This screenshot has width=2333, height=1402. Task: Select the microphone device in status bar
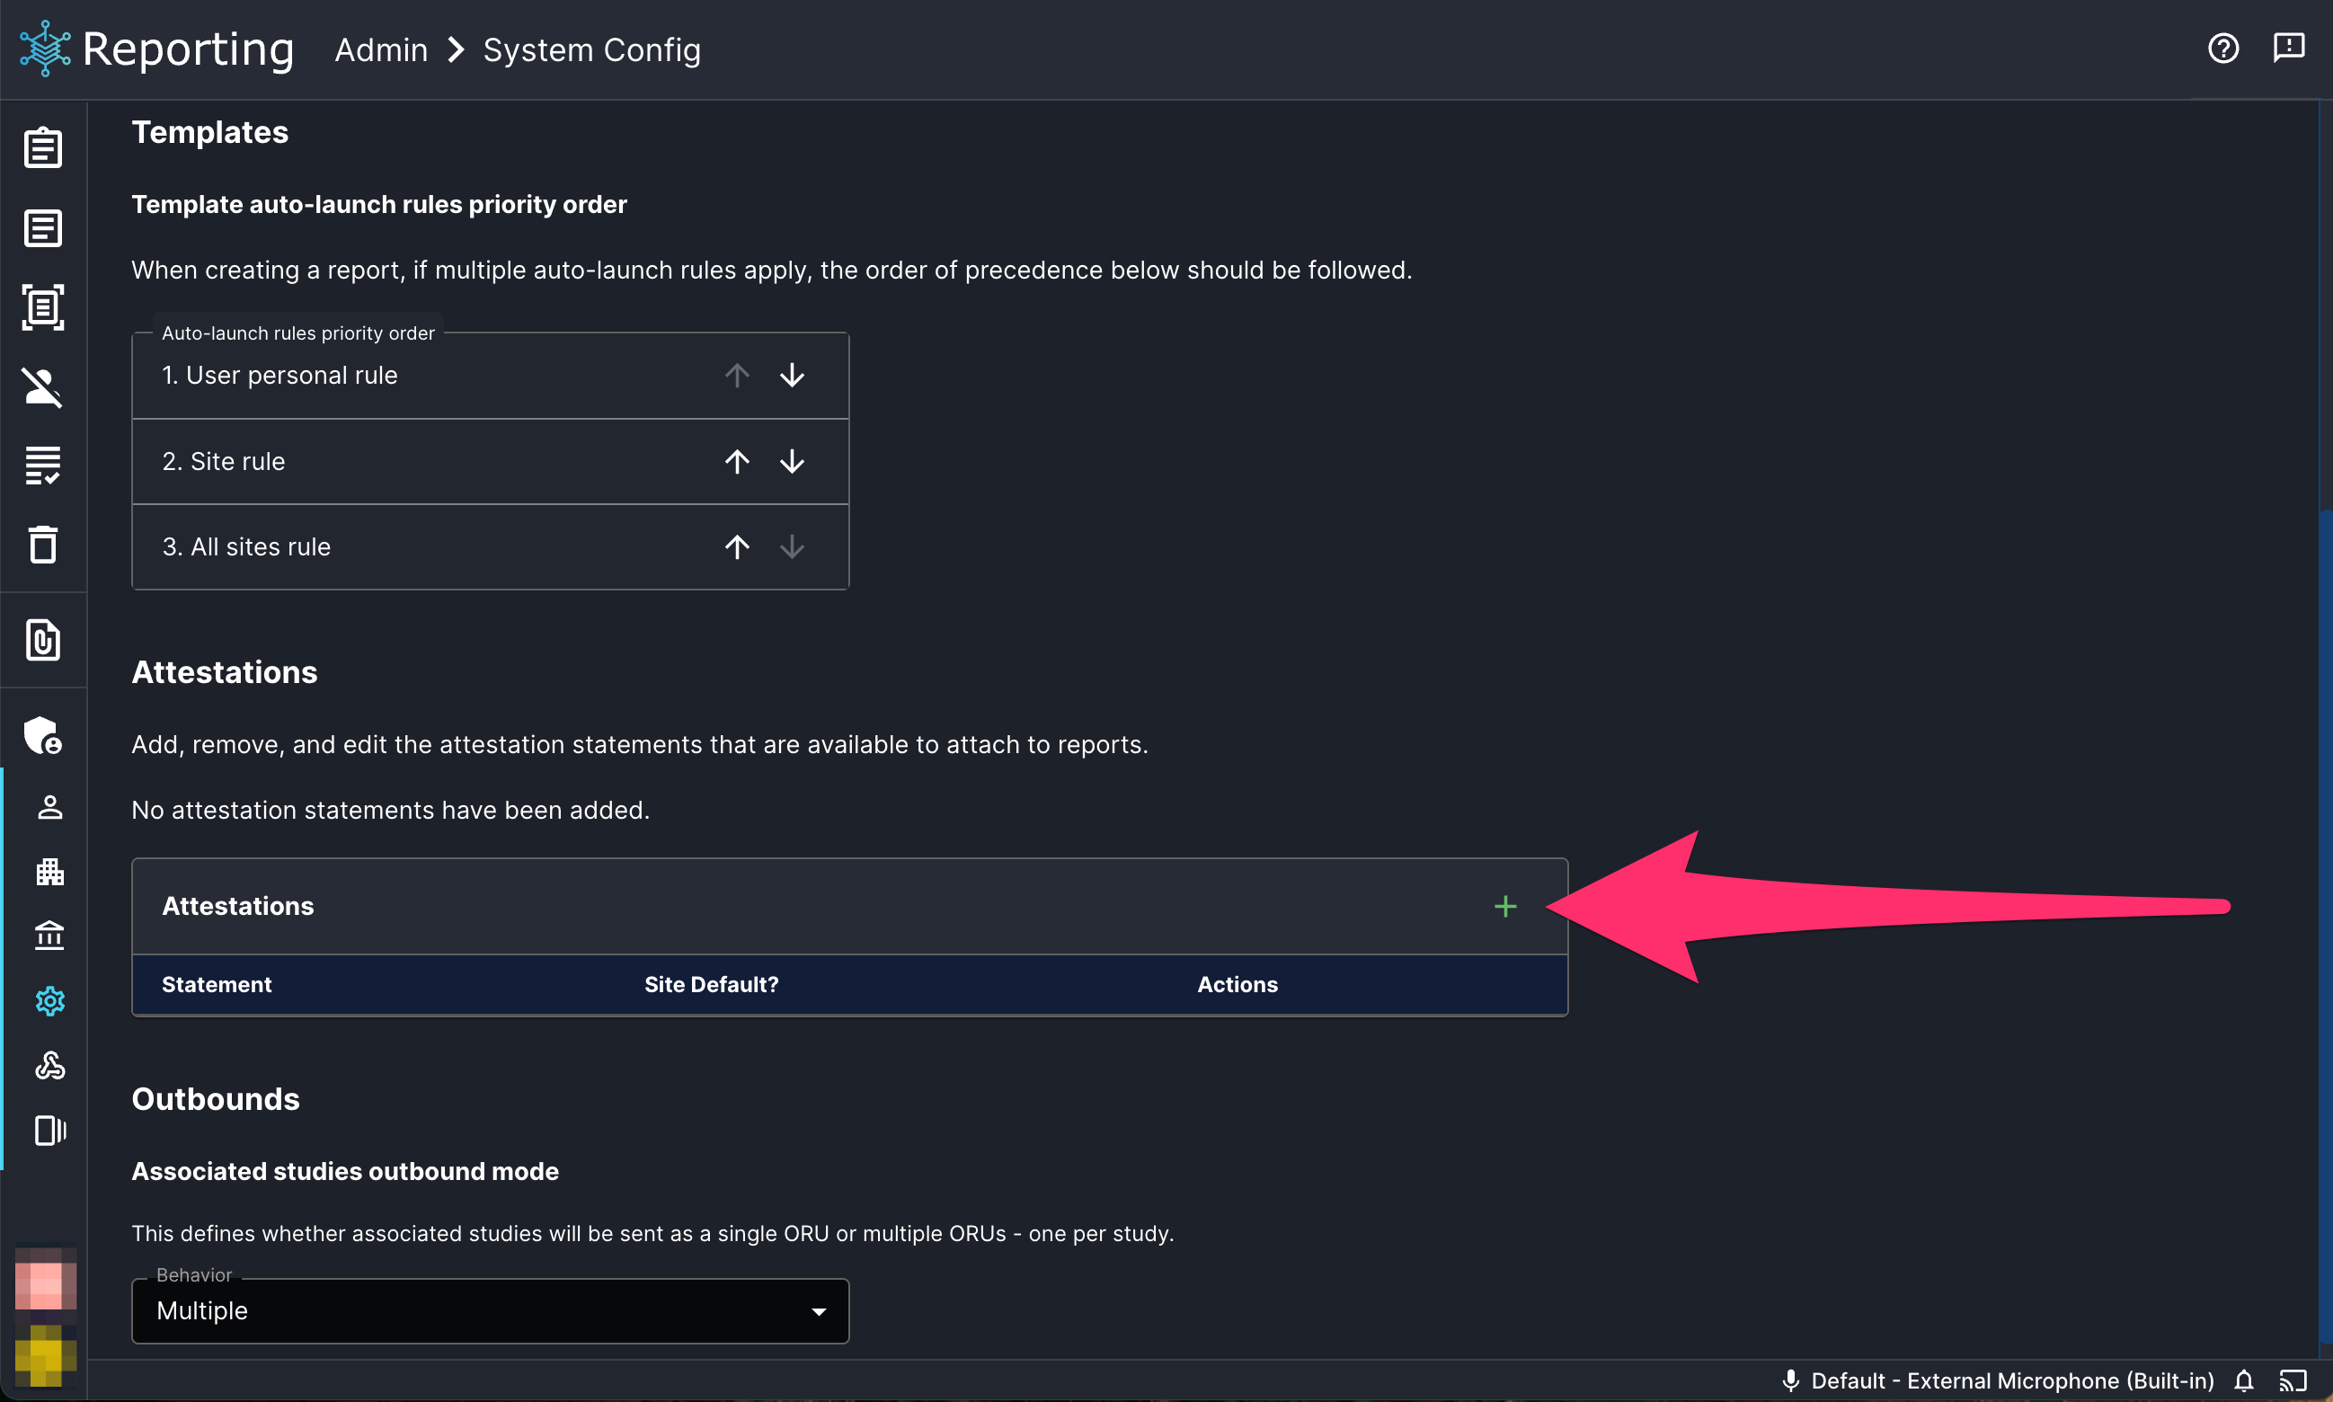1998,1381
